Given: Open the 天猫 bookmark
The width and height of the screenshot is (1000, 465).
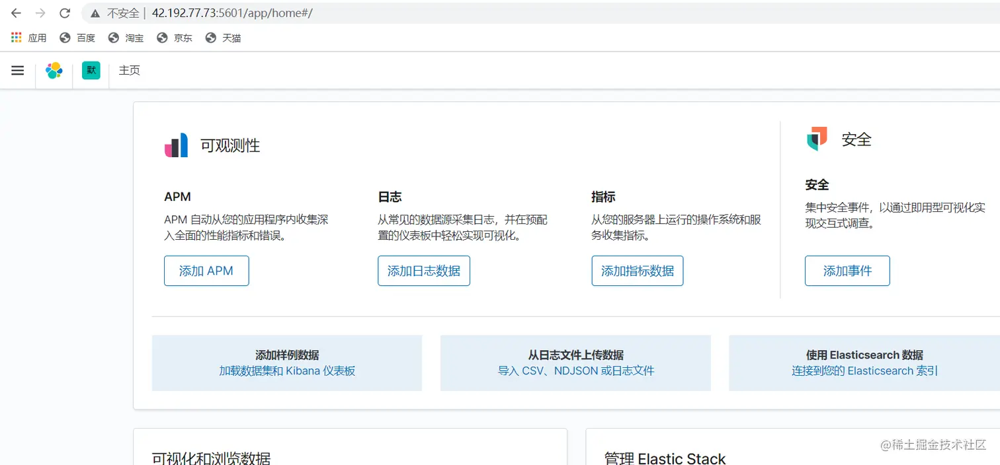Looking at the screenshot, I should 223,38.
